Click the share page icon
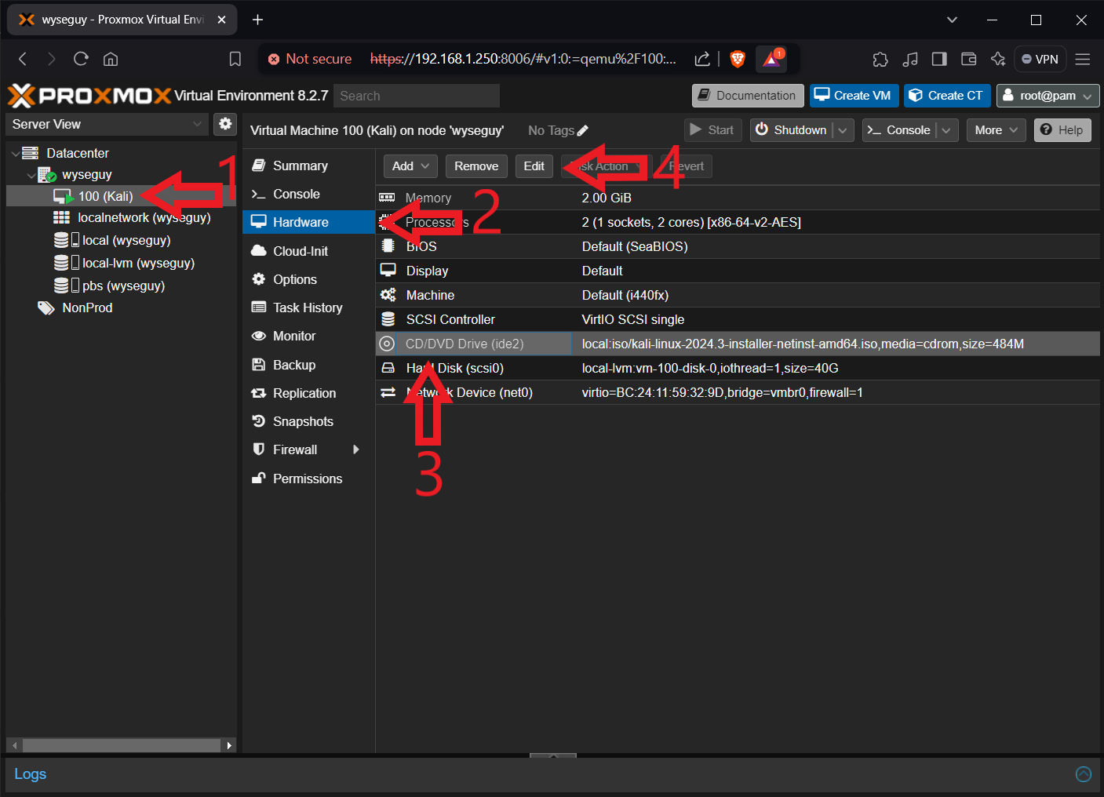The image size is (1104, 797). (702, 59)
